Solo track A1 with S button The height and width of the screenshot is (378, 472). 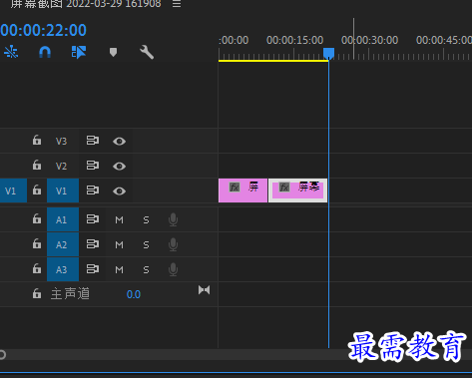tap(146, 219)
